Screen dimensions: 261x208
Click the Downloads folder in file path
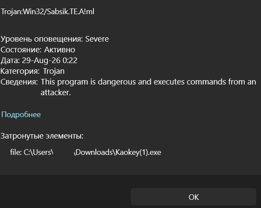click(x=94, y=152)
